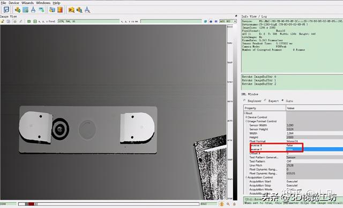Click the green value field left of bottom slider
Screen dimensions: 343x208
(x=9, y=204)
